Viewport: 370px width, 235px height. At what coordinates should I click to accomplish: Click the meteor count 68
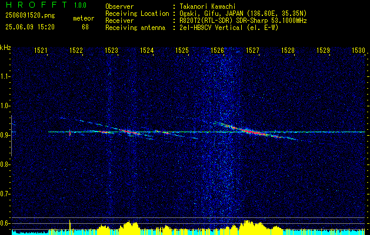[85, 27]
